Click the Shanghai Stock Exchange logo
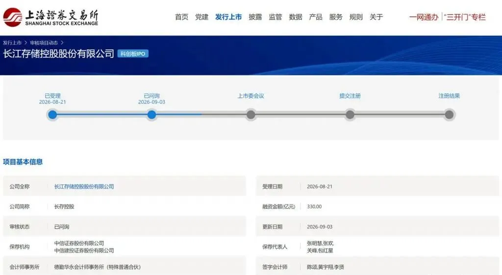 (x=50, y=17)
